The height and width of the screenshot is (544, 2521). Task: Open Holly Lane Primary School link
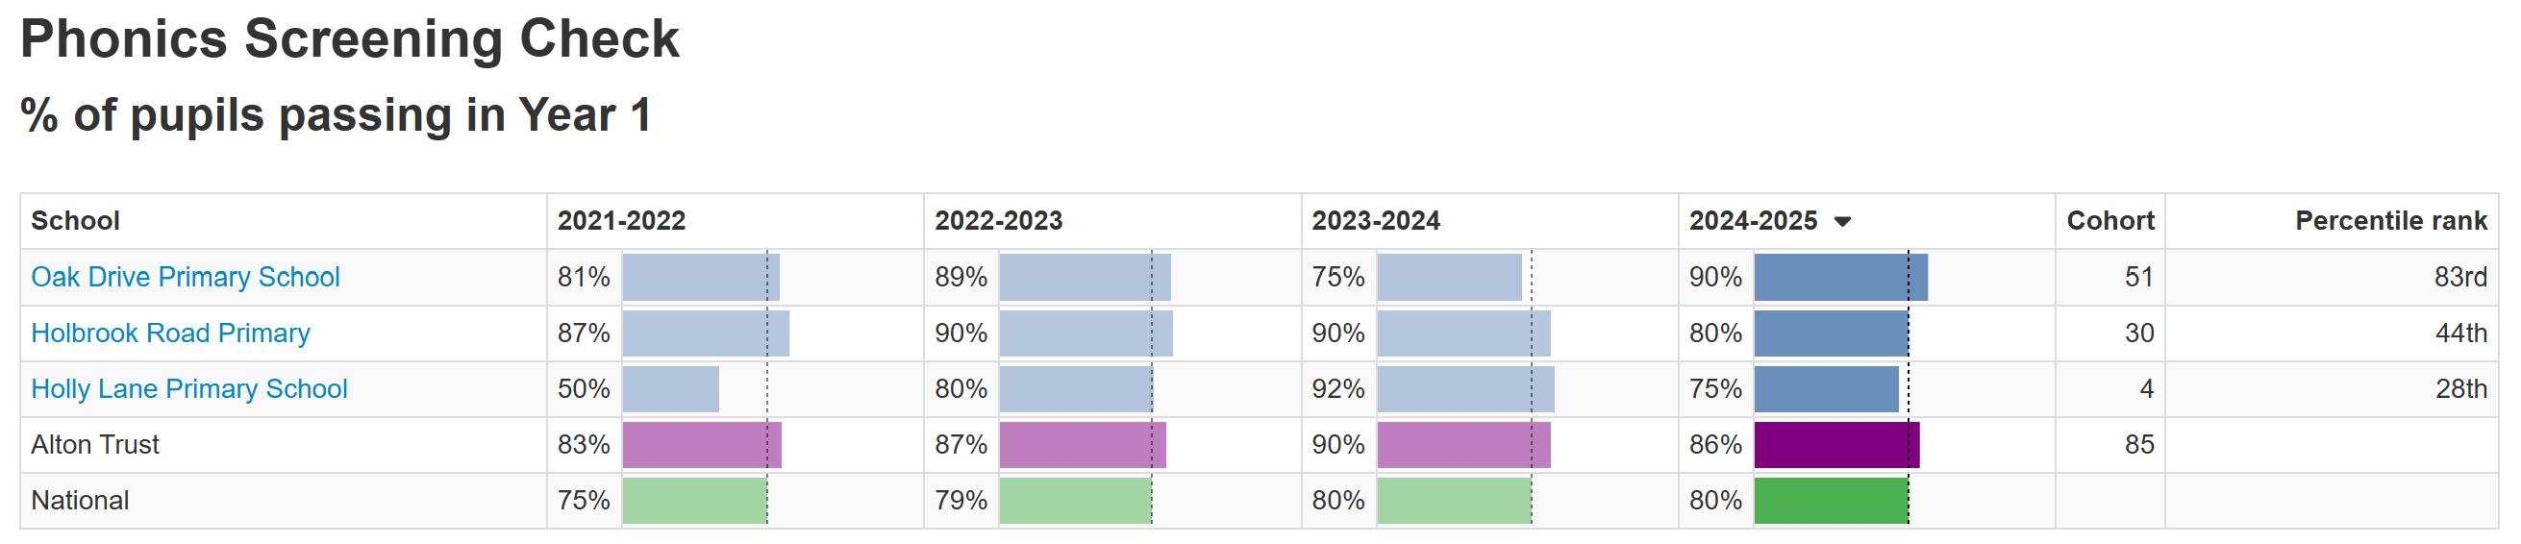click(x=188, y=388)
